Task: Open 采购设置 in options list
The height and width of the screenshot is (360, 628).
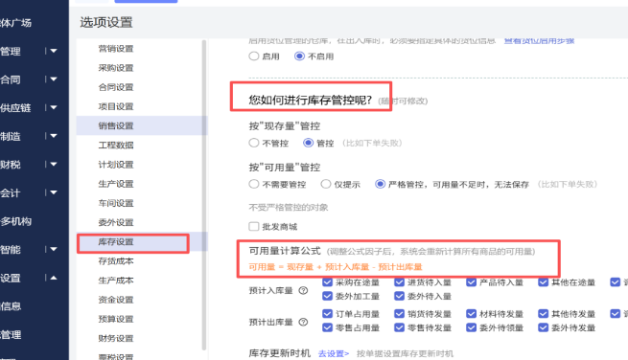Action: click(116, 68)
